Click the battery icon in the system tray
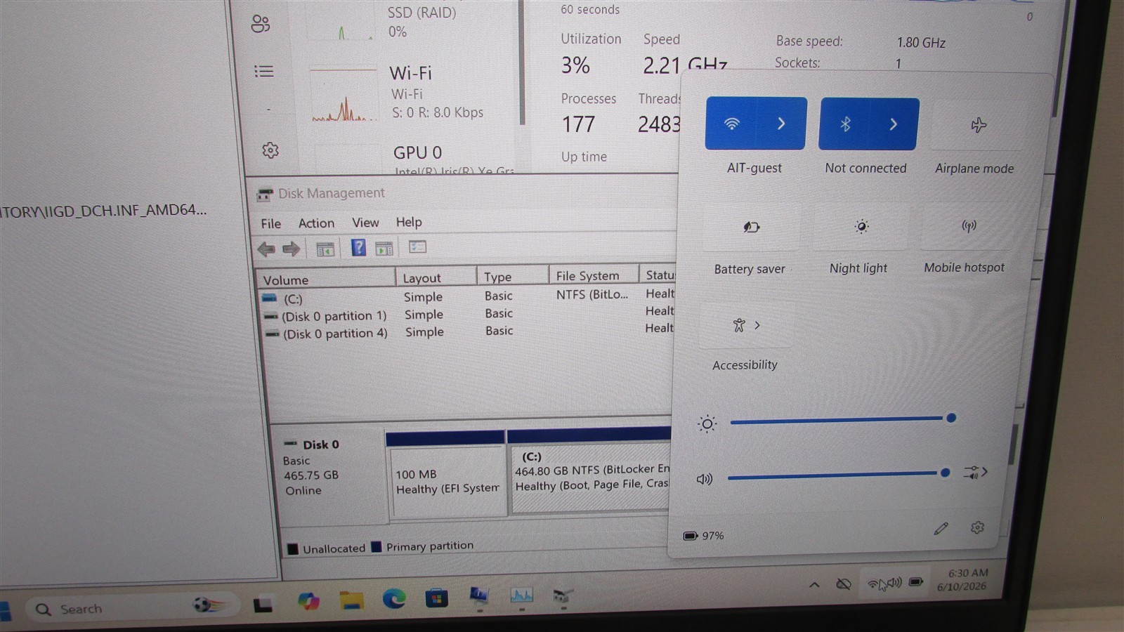This screenshot has width=1124, height=632. coord(916,582)
